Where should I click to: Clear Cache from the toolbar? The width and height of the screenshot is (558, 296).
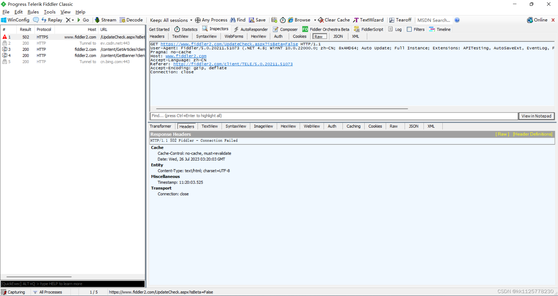click(334, 20)
